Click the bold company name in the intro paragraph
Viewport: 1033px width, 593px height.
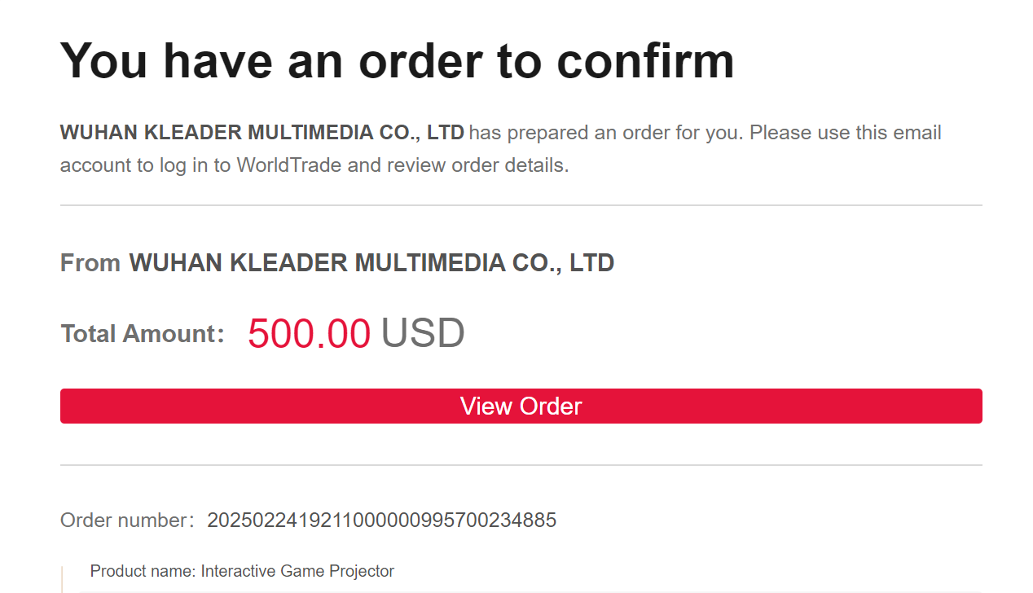click(262, 133)
